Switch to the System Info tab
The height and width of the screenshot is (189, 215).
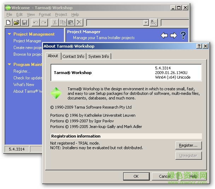(x=98, y=56)
